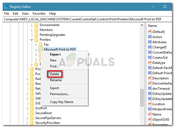Select the SecurePipeServers key
The image size is (175, 128).
coord(48,118)
